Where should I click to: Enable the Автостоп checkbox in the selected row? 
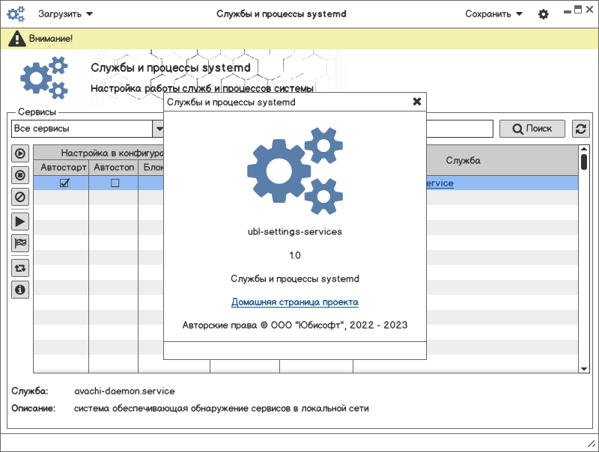[115, 183]
